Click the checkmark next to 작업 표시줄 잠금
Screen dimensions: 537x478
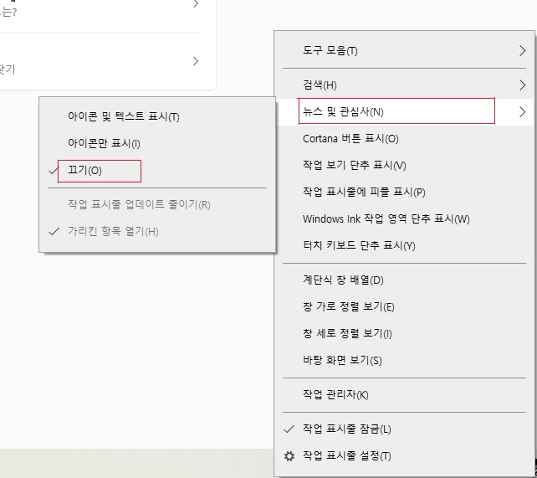tap(289, 429)
